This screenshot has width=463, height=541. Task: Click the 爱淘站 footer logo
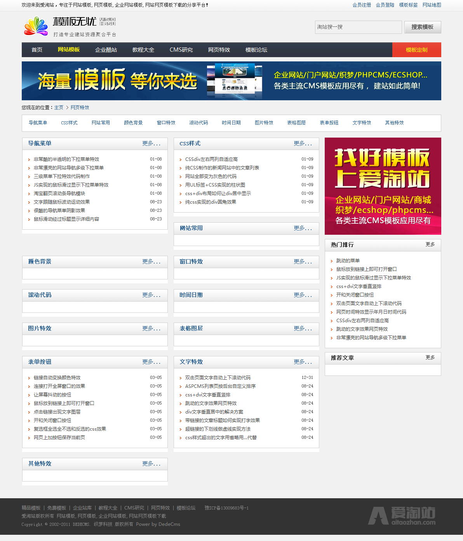coord(402,516)
